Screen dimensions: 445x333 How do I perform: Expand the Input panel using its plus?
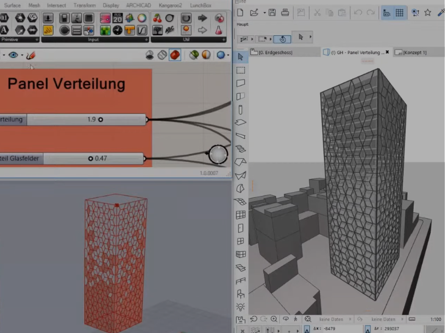tap(146, 40)
